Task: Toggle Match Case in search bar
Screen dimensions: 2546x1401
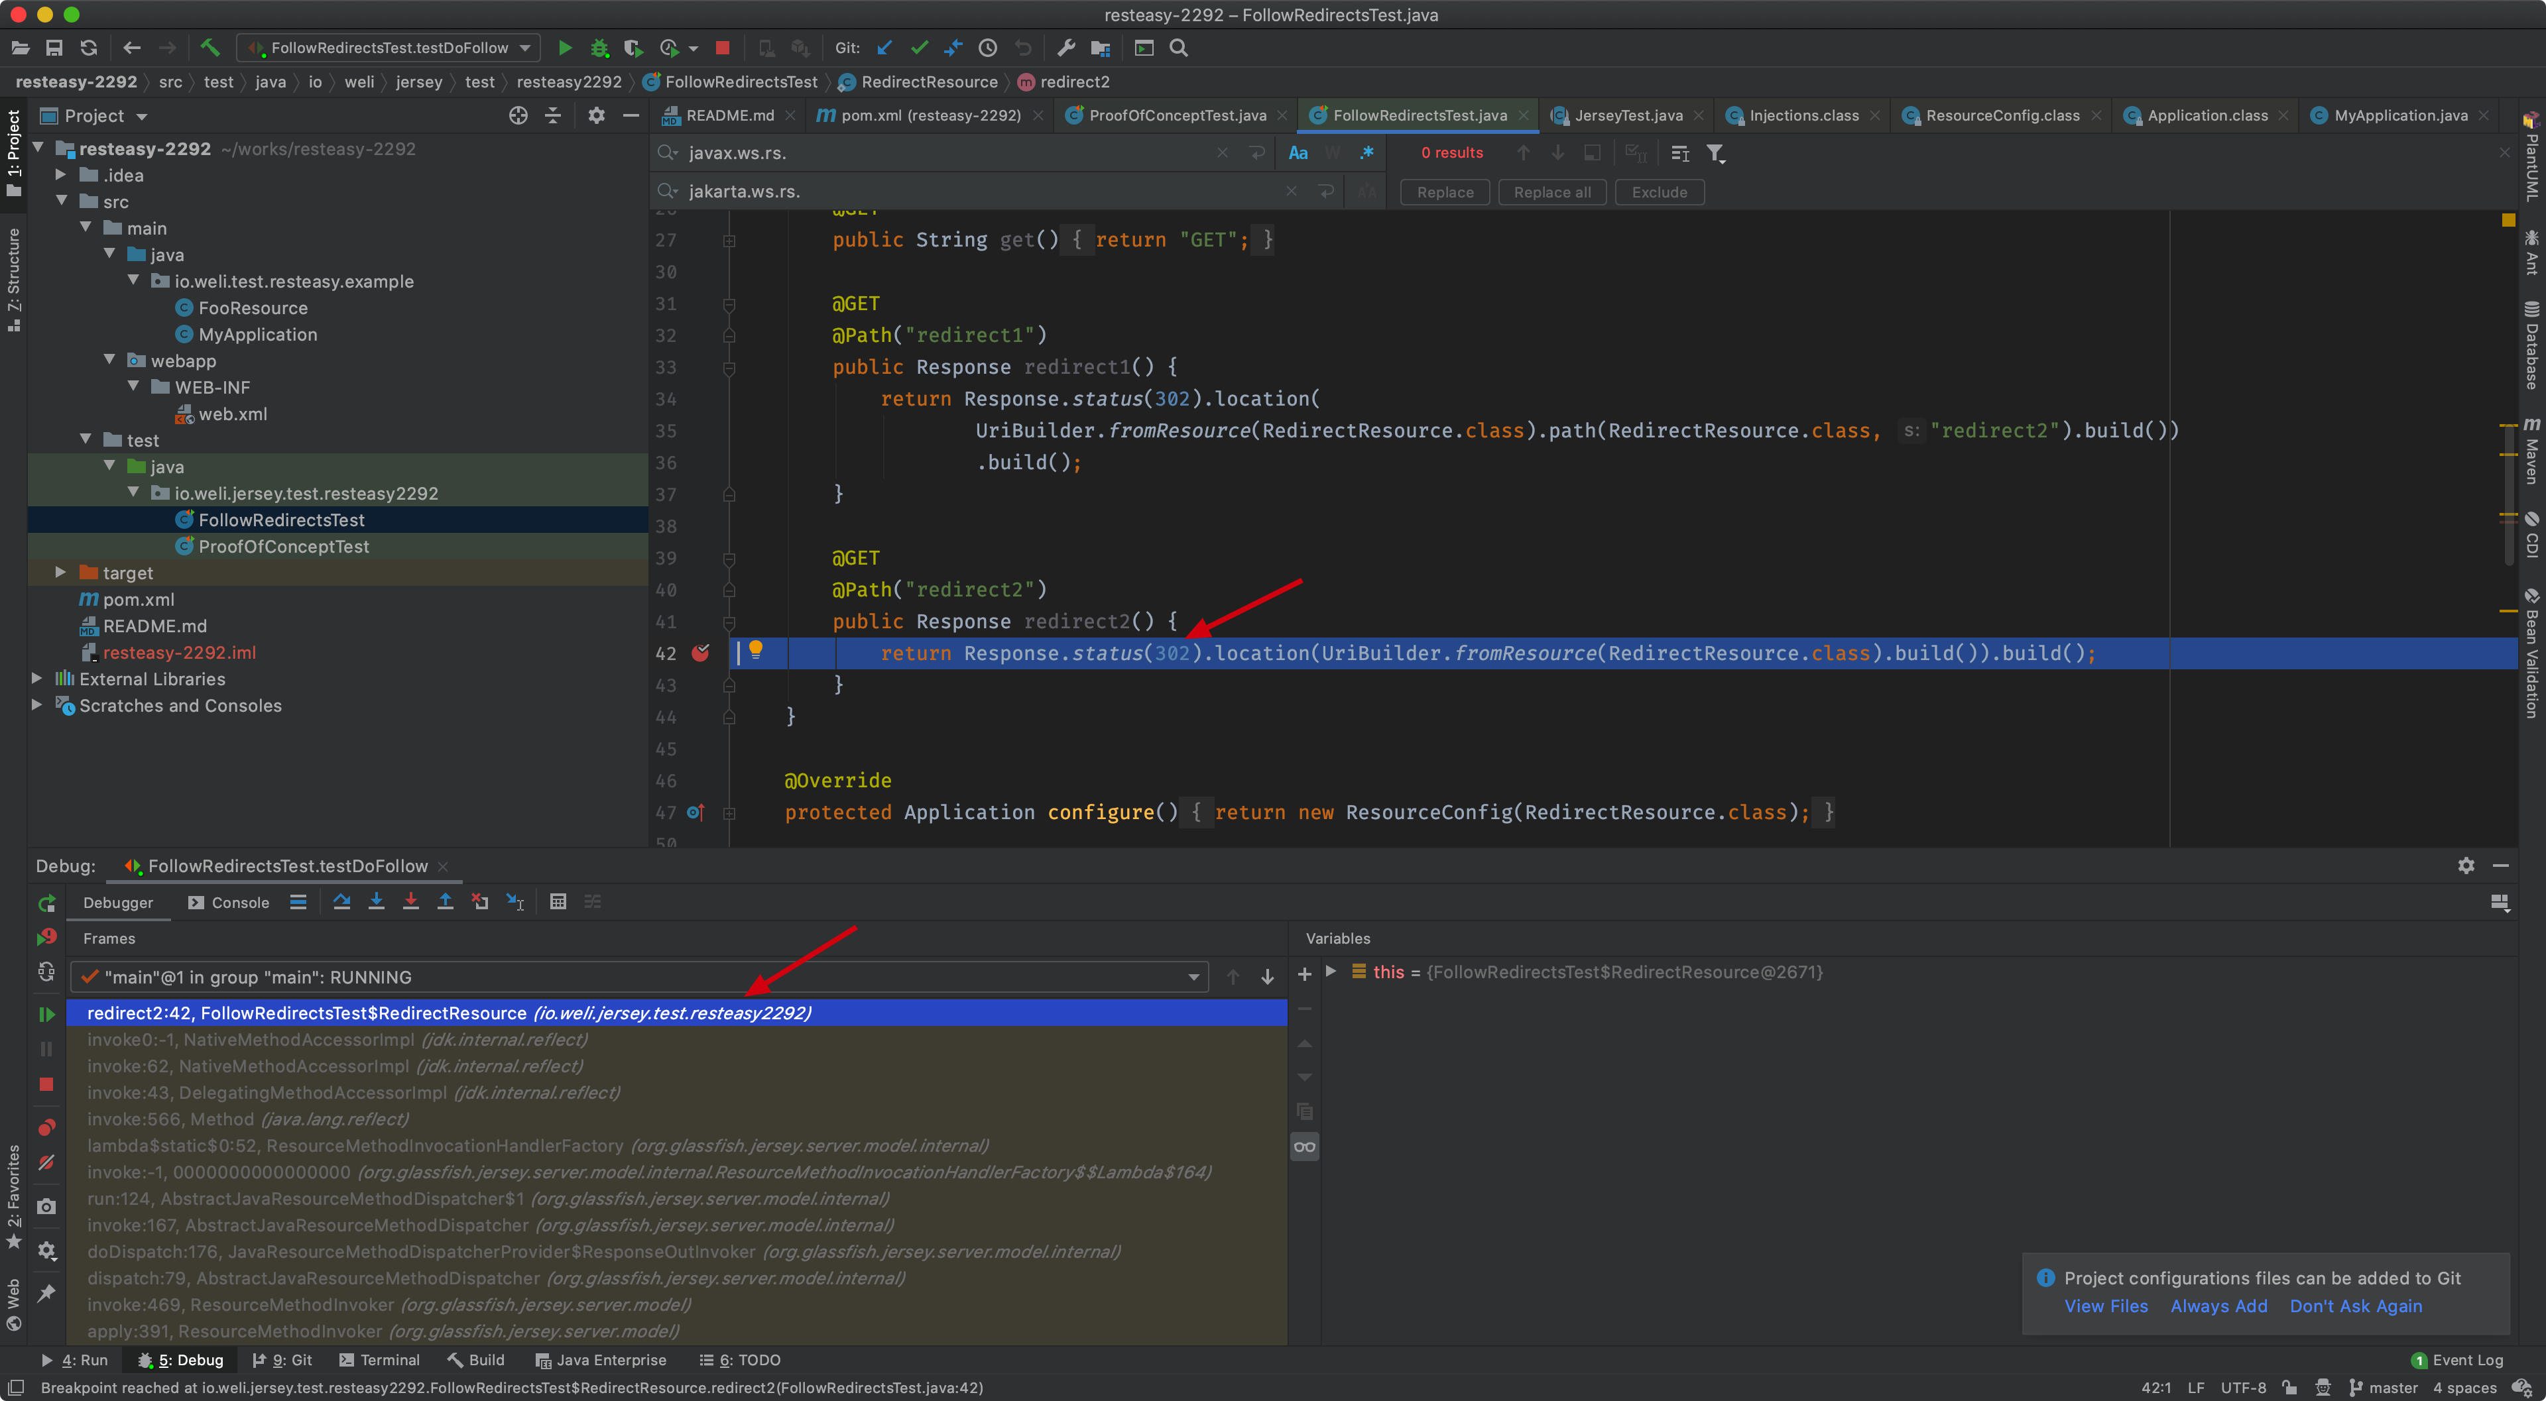Action: coord(1298,153)
